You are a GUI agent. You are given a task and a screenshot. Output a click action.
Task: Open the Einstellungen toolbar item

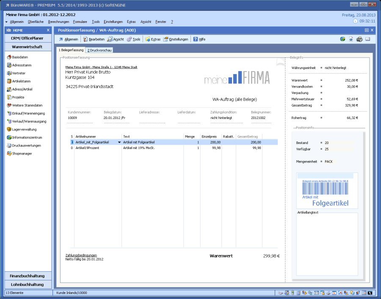176,39
